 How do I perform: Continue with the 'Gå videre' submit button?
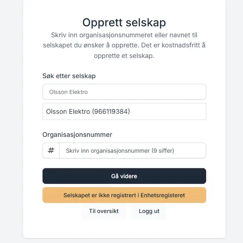pyautogui.click(x=124, y=176)
